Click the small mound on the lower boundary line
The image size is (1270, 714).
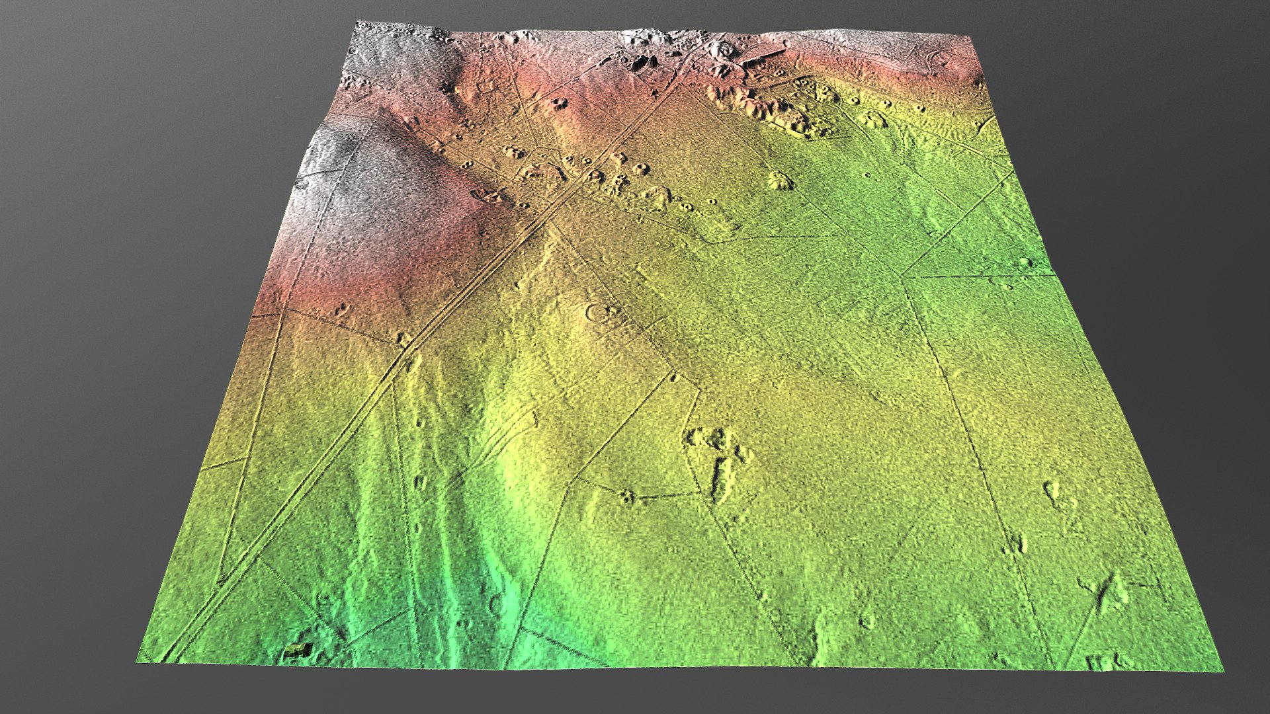tap(626, 495)
